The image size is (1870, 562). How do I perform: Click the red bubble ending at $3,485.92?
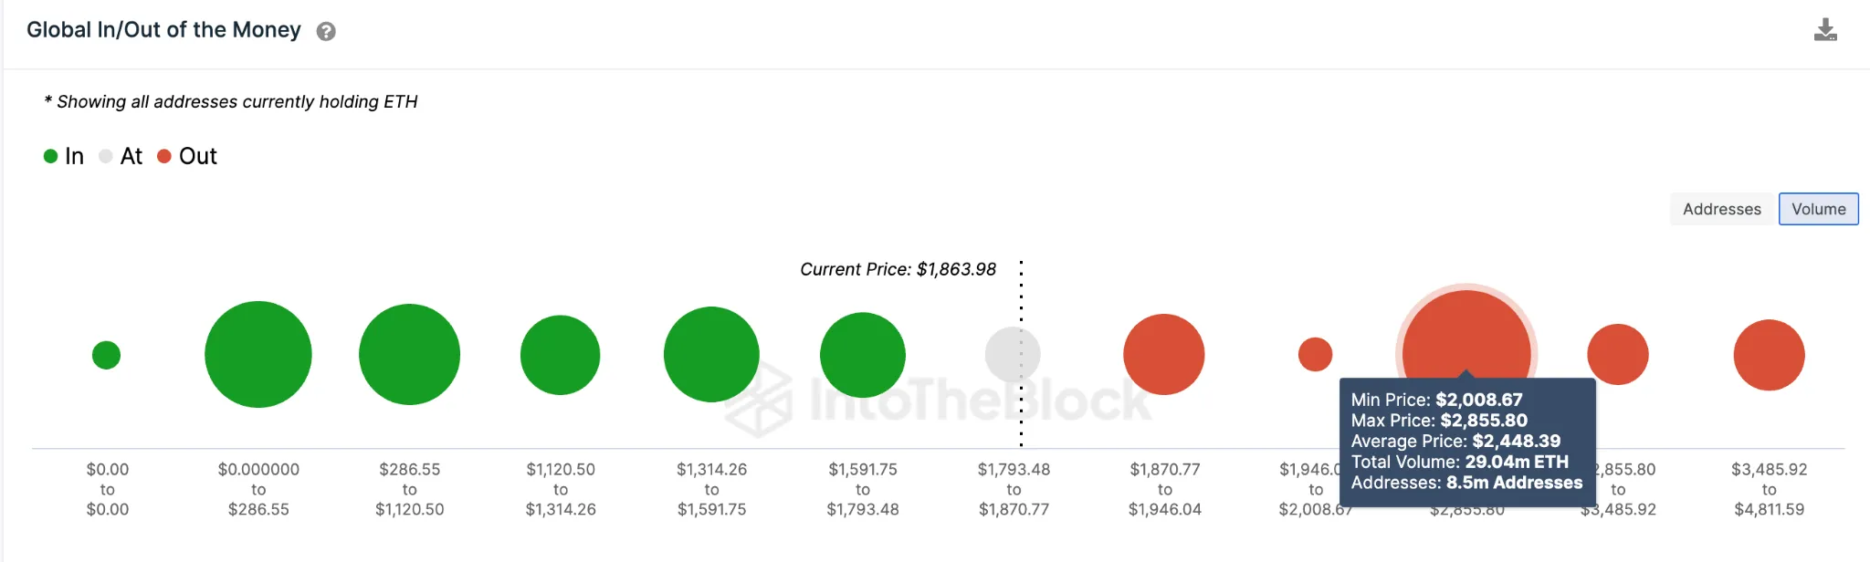click(1617, 354)
